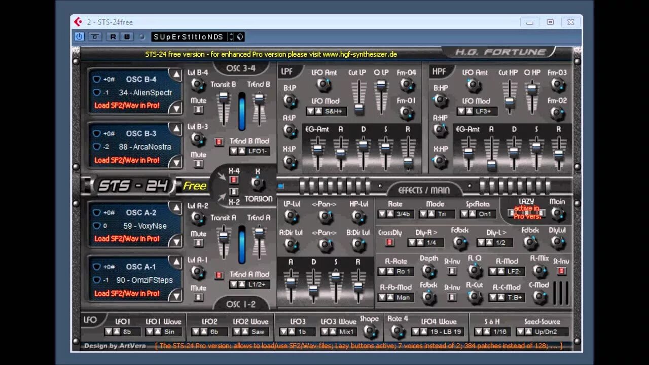Click OSC A-2 up arrow
The width and height of the screenshot is (649, 365).
point(176,208)
